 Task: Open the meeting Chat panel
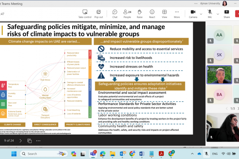click(115, 14)
